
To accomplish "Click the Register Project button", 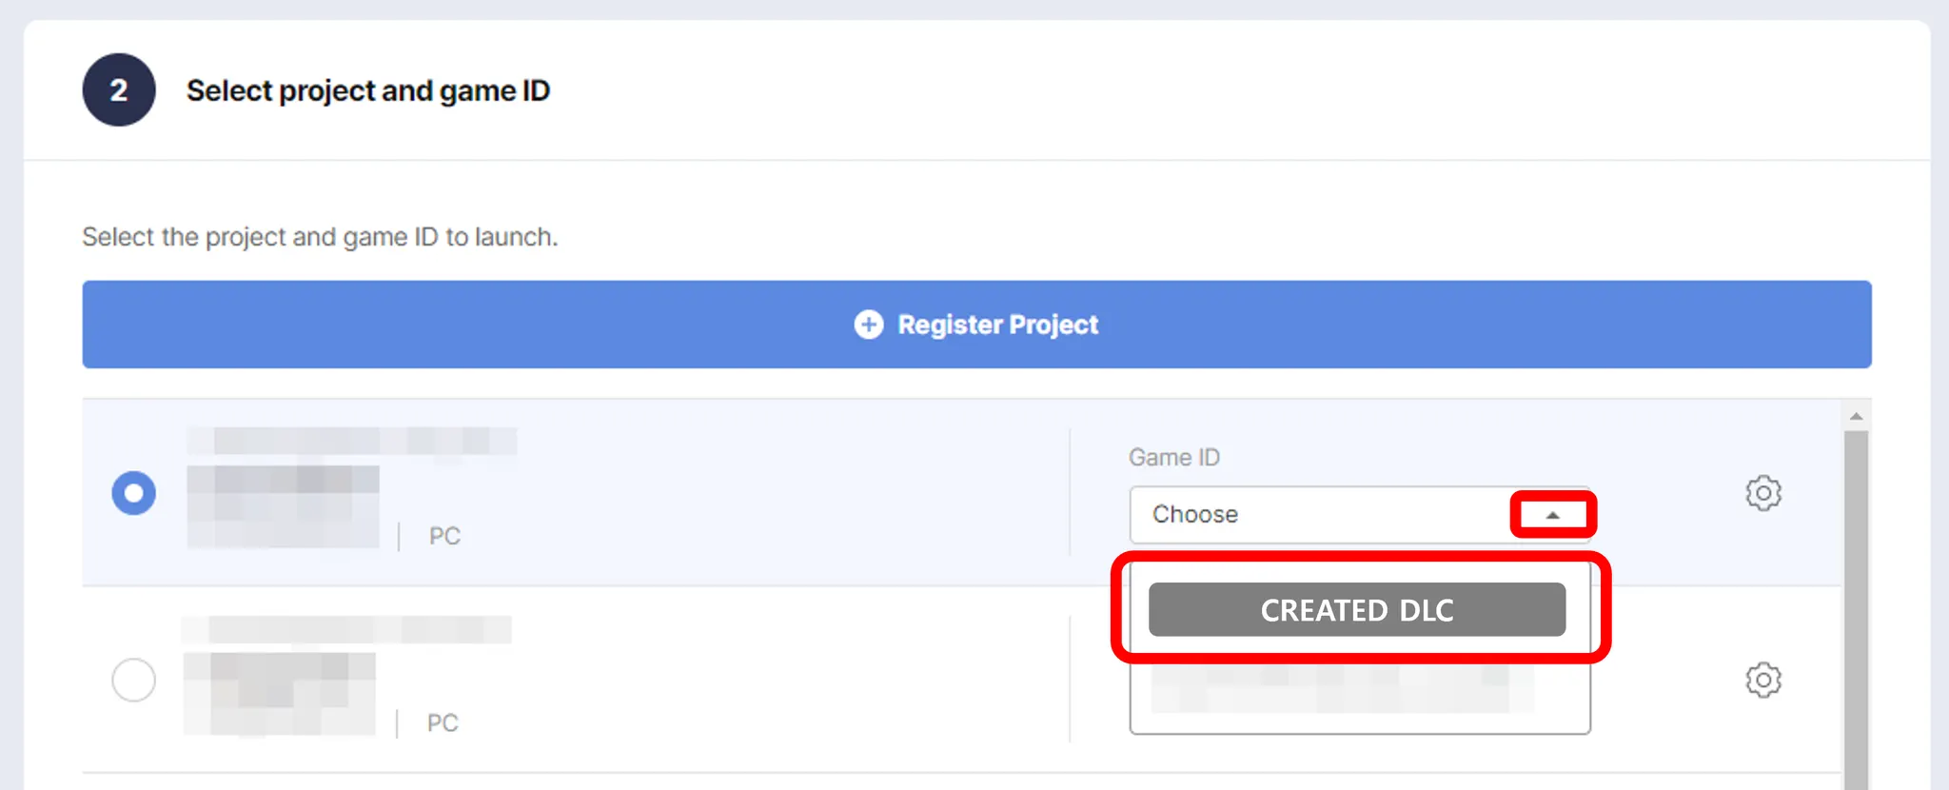I will 976,325.
